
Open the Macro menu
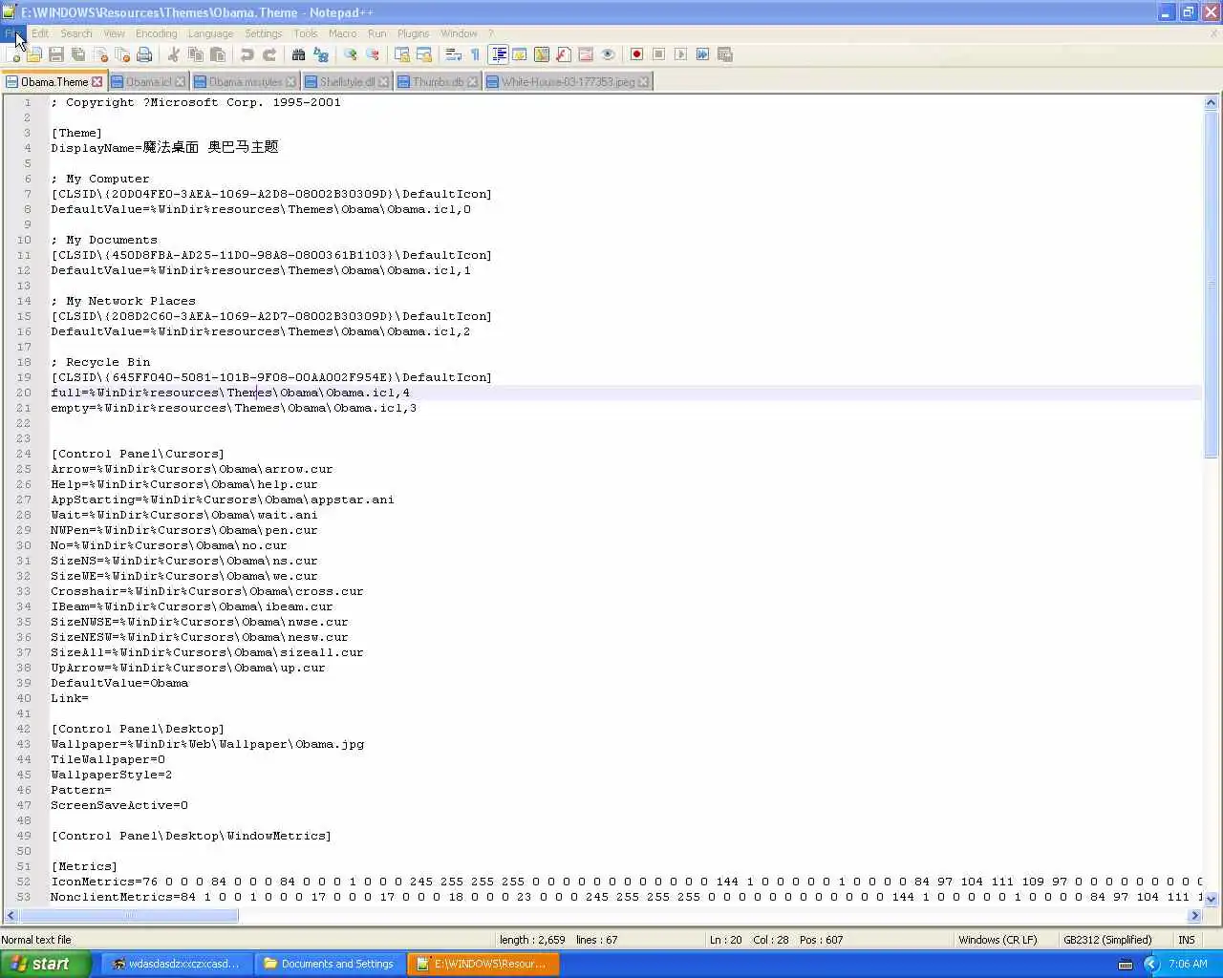(342, 33)
